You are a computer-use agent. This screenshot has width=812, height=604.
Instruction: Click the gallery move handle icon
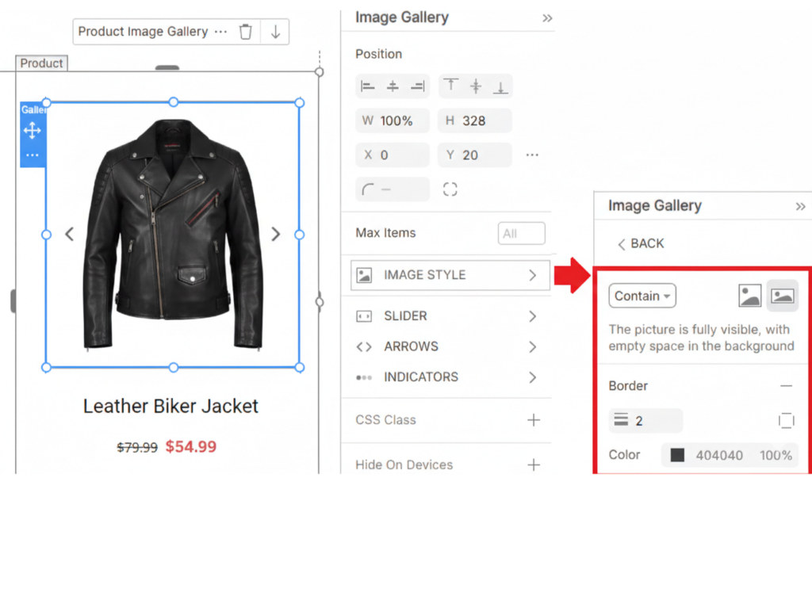pos(32,131)
